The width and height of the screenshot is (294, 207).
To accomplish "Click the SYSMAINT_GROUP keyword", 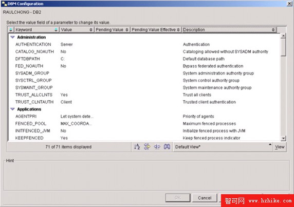I will point(34,88).
